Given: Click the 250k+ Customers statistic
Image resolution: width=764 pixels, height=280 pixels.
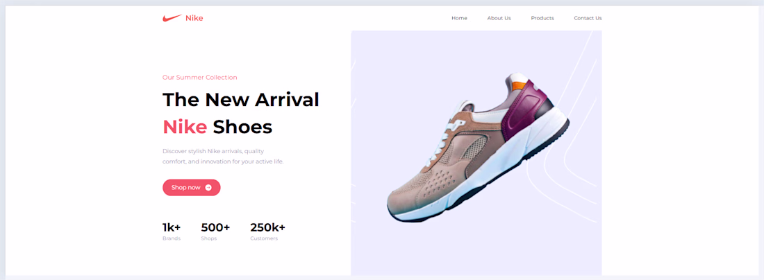Looking at the screenshot, I should coord(267,231).
